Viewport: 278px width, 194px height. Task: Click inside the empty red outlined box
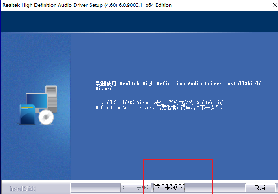click(178, 170)
